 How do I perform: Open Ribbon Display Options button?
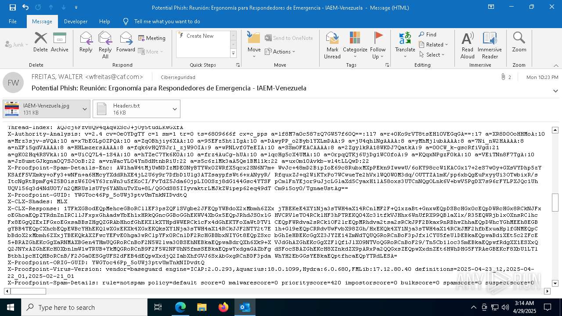(x=491, y=7)
